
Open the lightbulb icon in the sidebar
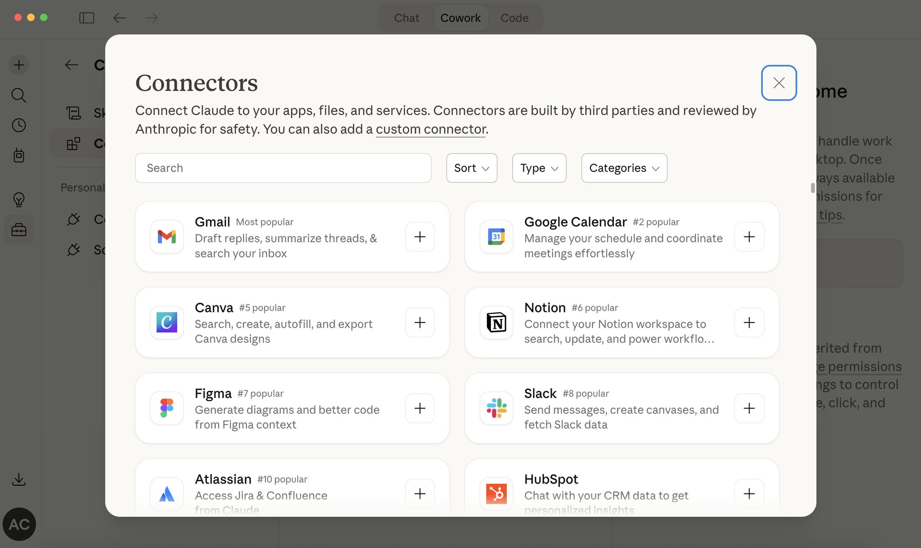coord(19,199)
